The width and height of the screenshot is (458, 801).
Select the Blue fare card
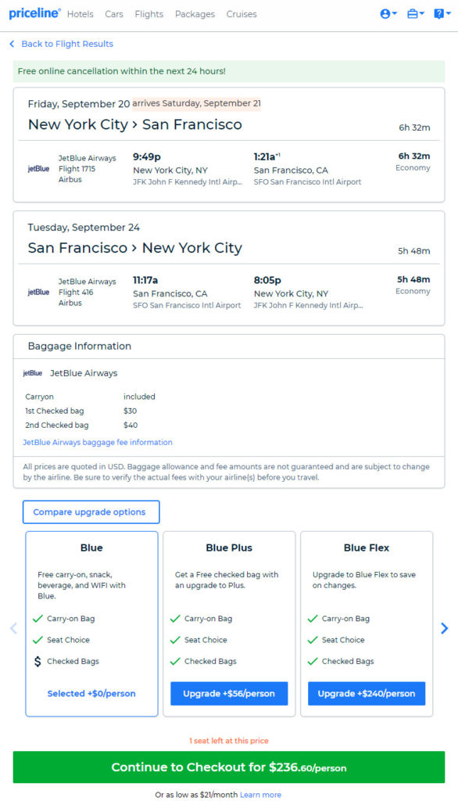91,623
